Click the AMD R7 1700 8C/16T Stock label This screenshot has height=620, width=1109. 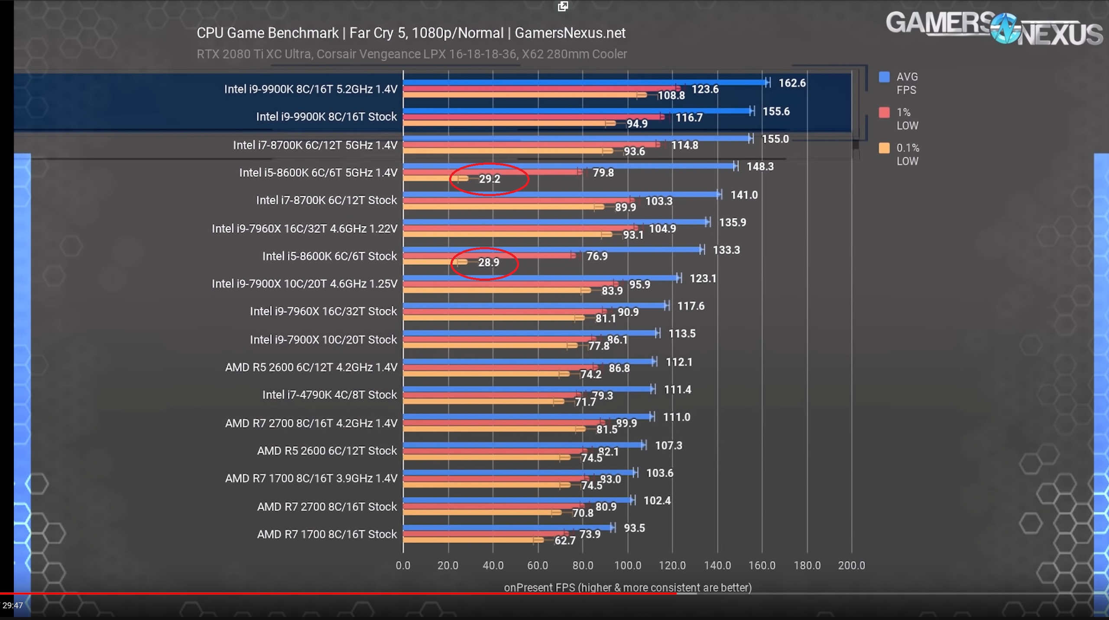(327, 534)
